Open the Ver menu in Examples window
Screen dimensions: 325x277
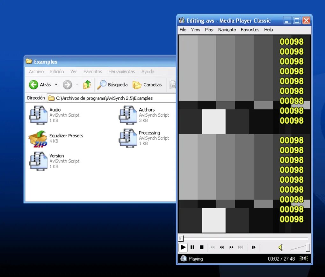(74, 71)
